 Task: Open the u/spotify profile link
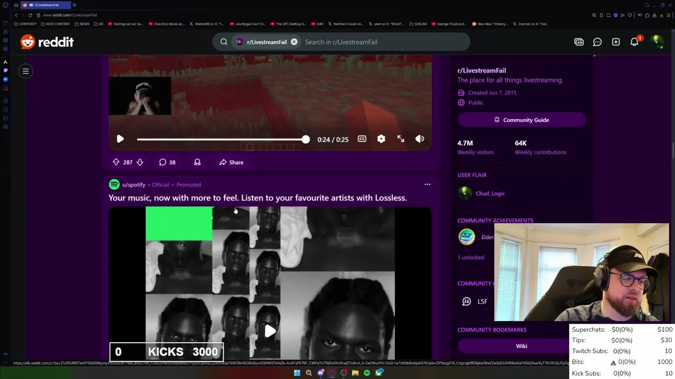[x=134, y=185]
